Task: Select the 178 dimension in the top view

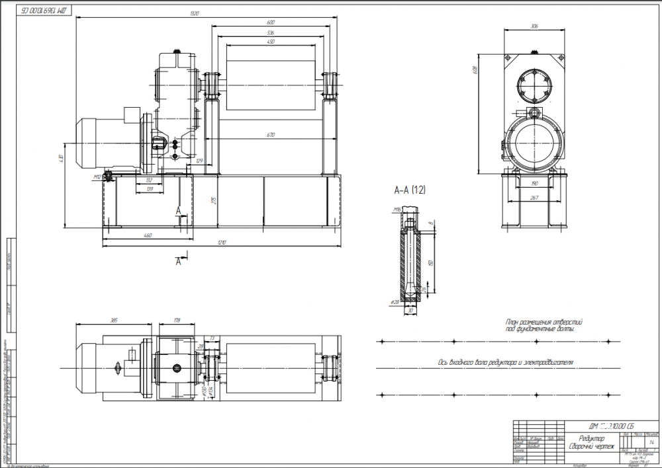Action: 177,321
